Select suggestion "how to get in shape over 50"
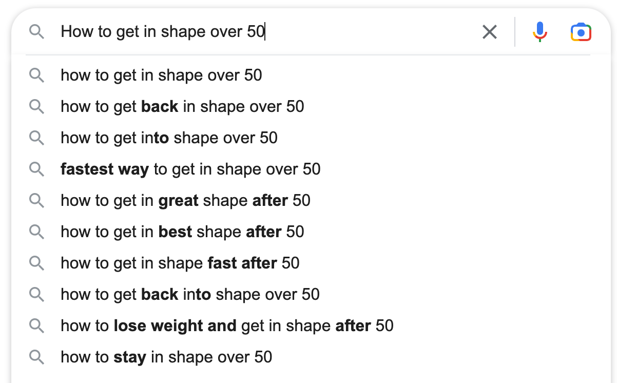The image size is (617, 383). point(161,75)
